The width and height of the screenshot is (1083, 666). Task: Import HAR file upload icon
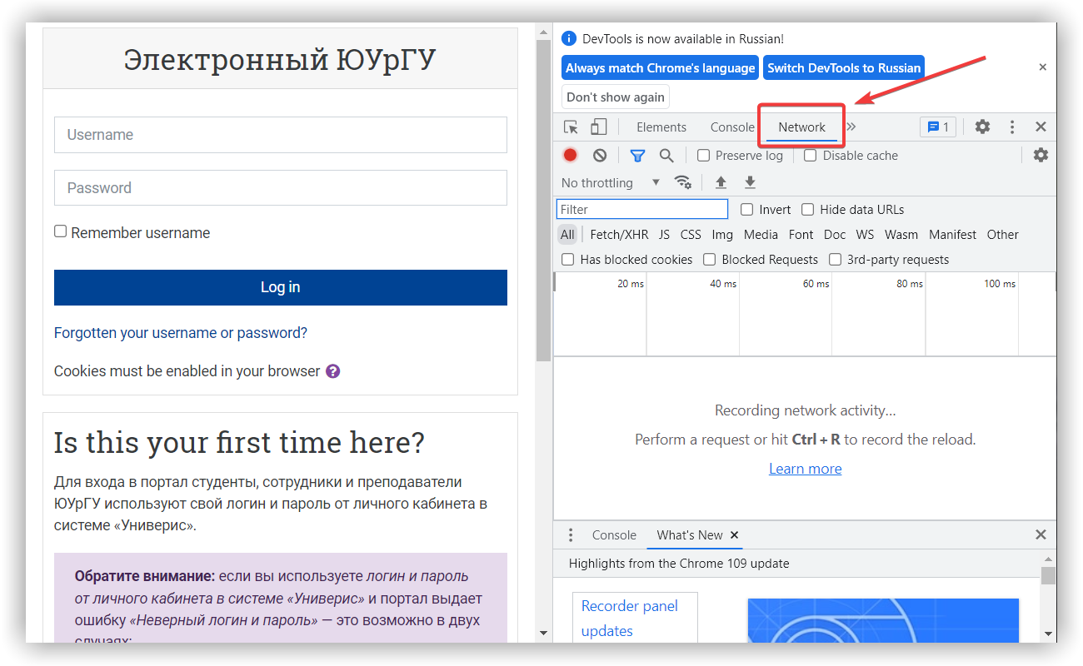721,182
